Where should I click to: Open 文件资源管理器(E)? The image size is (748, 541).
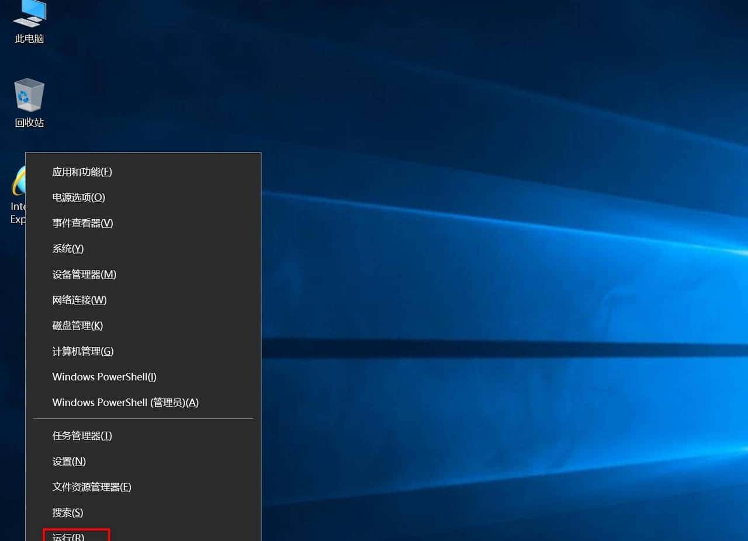91,487
